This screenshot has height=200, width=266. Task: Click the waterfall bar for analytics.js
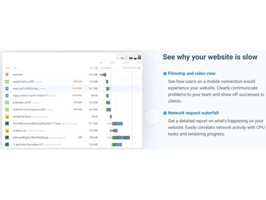tap(114, 131)
